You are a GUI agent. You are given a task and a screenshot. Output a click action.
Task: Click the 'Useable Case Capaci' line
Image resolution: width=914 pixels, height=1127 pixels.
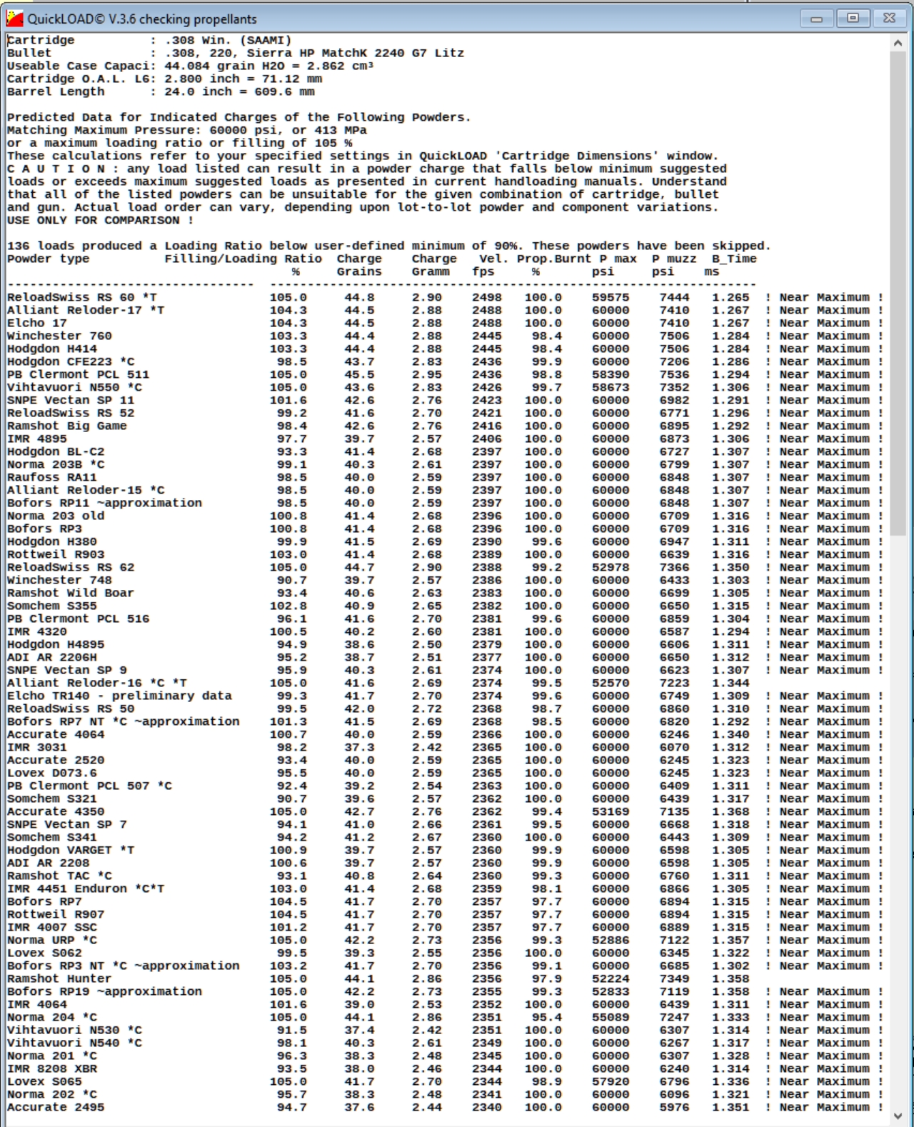point(191,66)
